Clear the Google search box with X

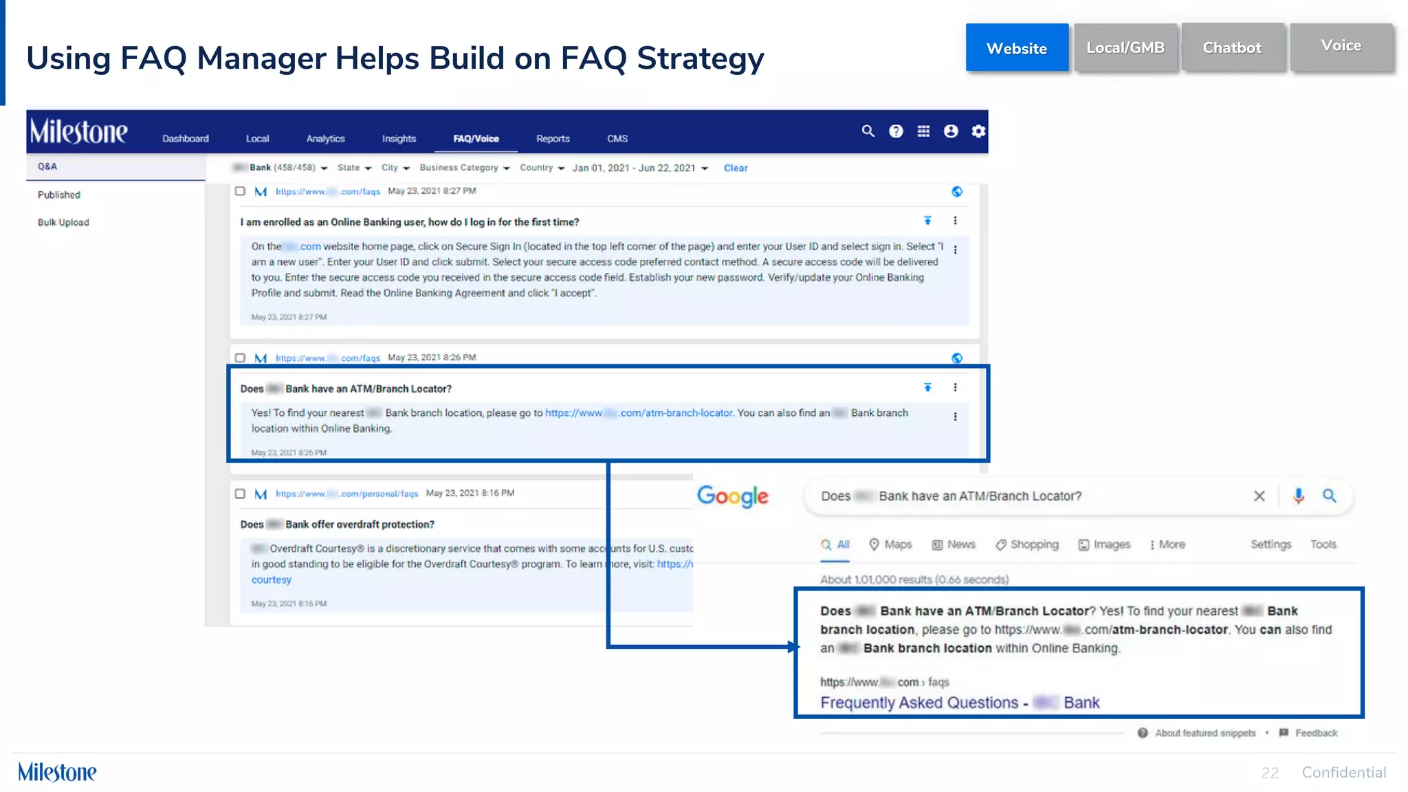pyautogui.click(x=1259, y=496)
